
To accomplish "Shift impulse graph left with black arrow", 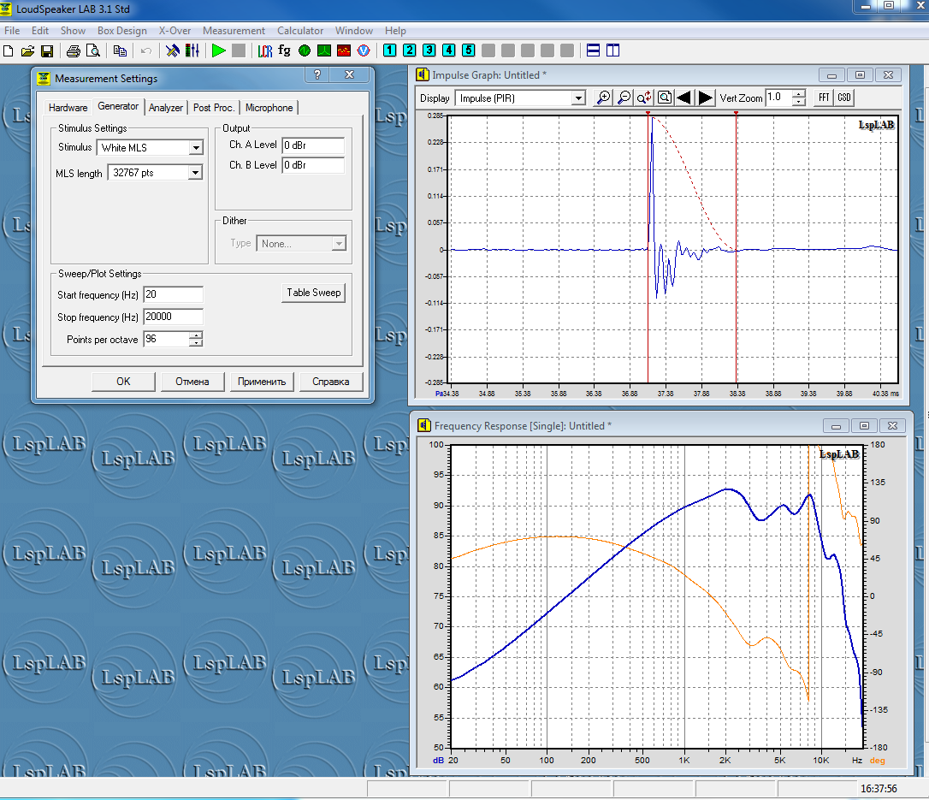I will (684, 98).
